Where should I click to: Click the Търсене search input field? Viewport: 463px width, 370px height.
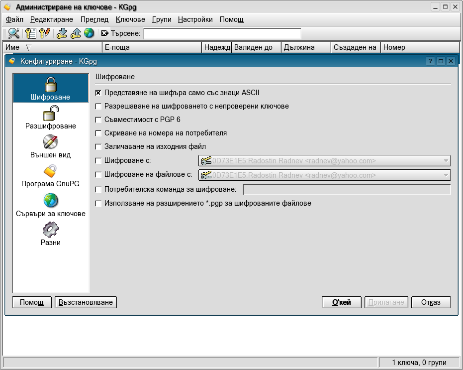[x=222, y=33]
